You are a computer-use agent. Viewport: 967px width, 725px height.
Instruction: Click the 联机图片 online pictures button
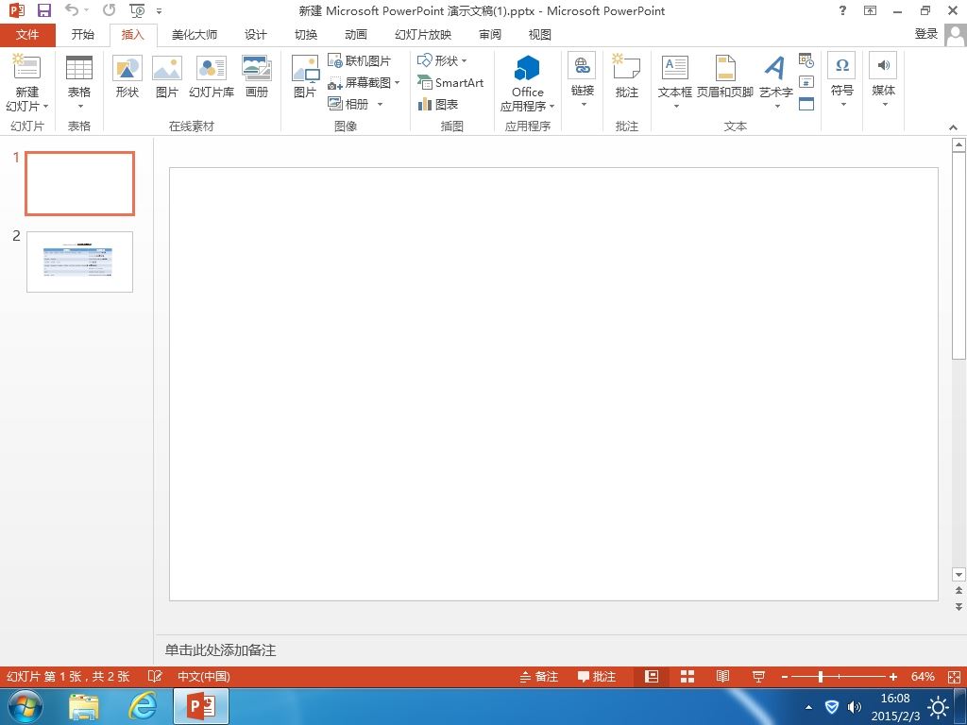[x=360, y=61]
